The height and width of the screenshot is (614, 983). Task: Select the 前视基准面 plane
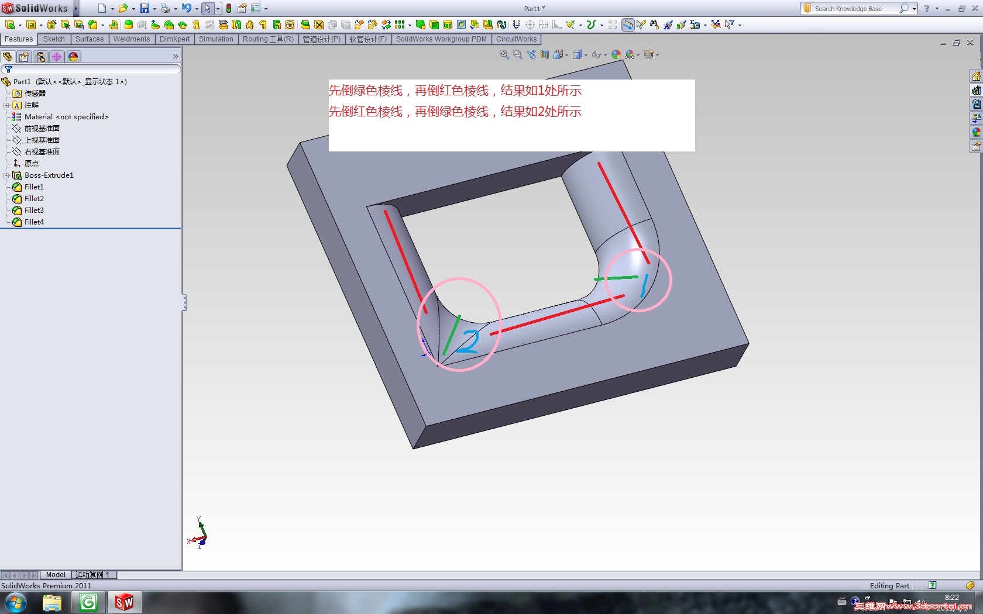point(42,129)
